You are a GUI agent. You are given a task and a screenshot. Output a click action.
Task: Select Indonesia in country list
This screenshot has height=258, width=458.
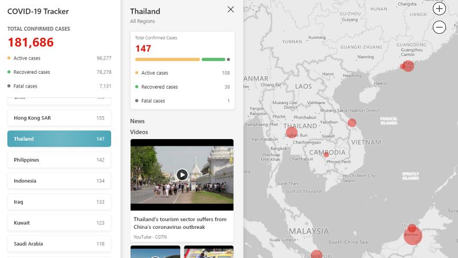pyautogui.click(x=60, y=181)
